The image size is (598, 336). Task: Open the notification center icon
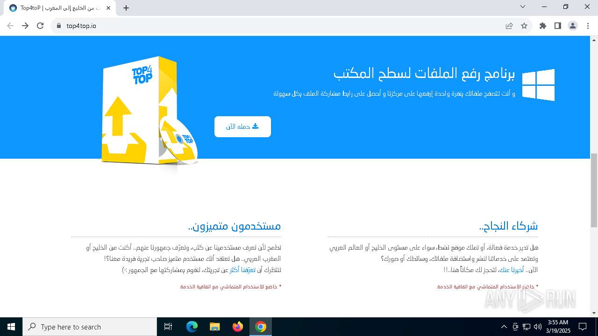pos(583,327)
